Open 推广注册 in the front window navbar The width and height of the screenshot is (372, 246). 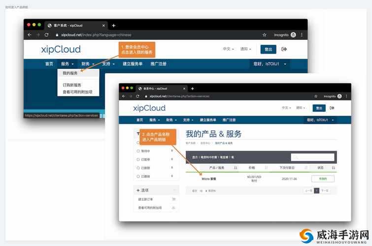[229, 120]
